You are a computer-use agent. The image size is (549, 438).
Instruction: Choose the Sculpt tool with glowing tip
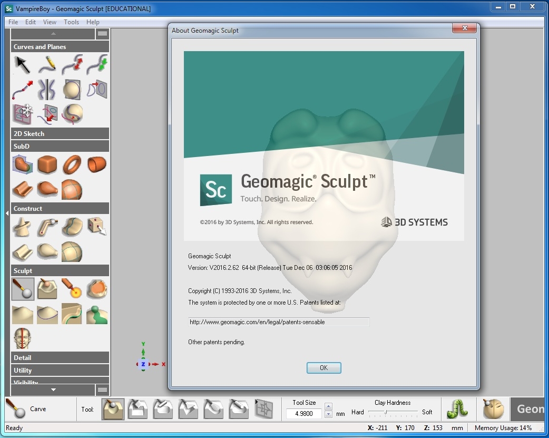(x=72, y=289)
